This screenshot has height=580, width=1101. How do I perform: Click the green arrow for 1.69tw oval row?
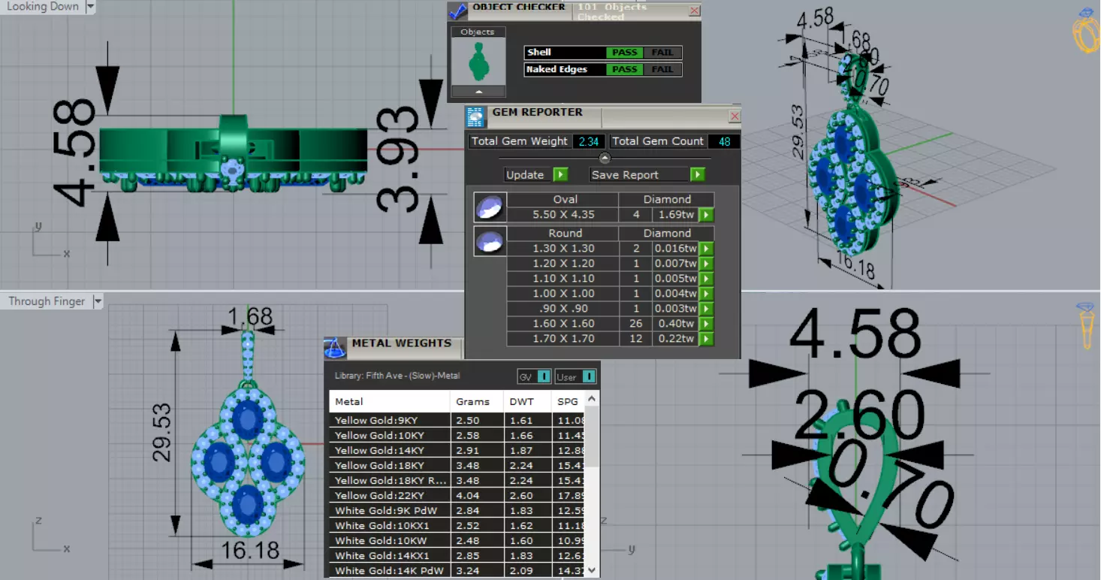point(706,215)
